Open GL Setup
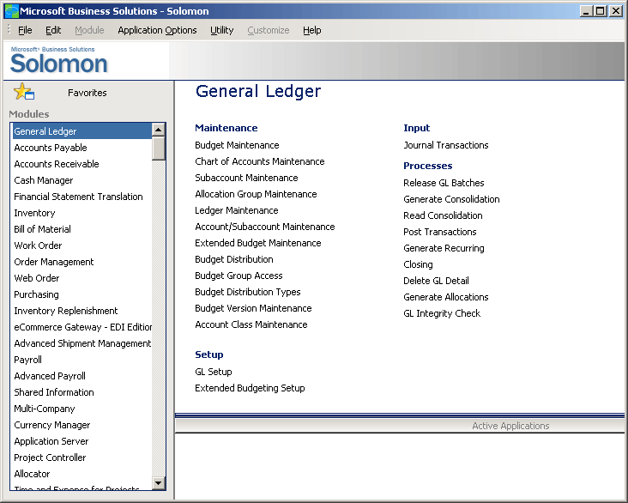This screenshot has height=503, width=628. pos(213,372)
